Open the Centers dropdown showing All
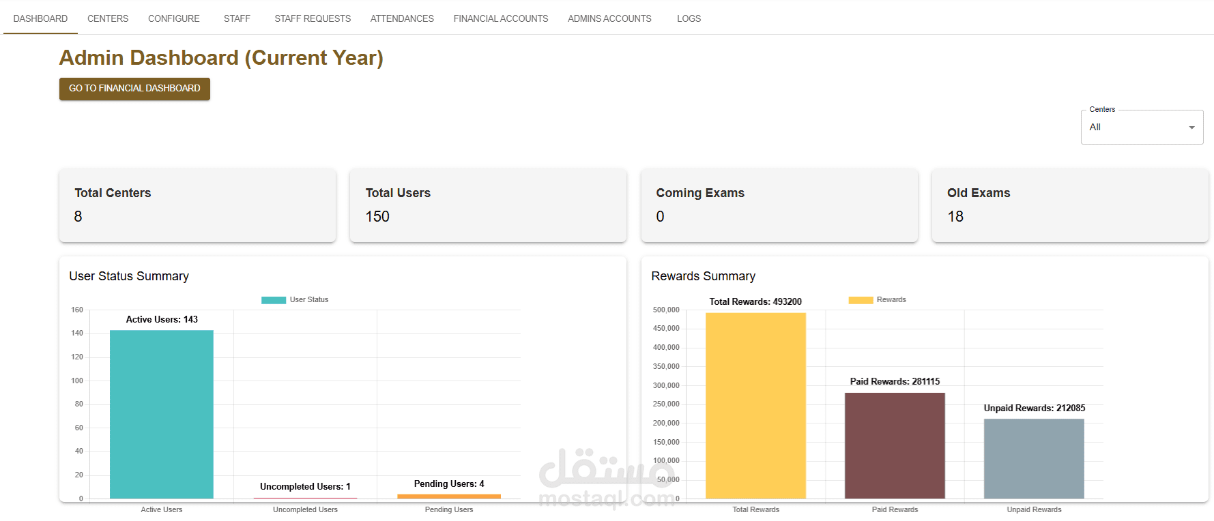The height and width of the screenshot is (521, 1214). click(x=1142, y=128)
